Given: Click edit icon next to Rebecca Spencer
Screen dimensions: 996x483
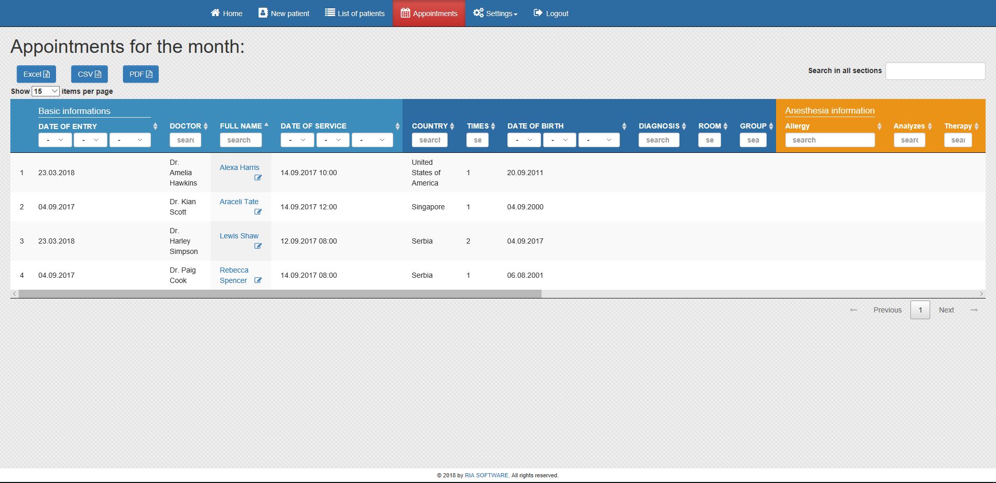Looking at the screenshot, I should (x=258, y=280).
